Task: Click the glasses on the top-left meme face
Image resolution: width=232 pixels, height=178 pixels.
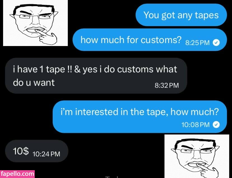Action: point(35,16)
